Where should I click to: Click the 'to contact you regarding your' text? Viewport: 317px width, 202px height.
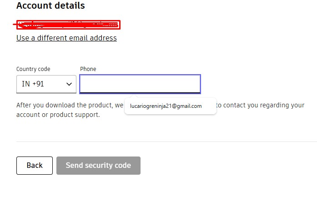point(260,105)
